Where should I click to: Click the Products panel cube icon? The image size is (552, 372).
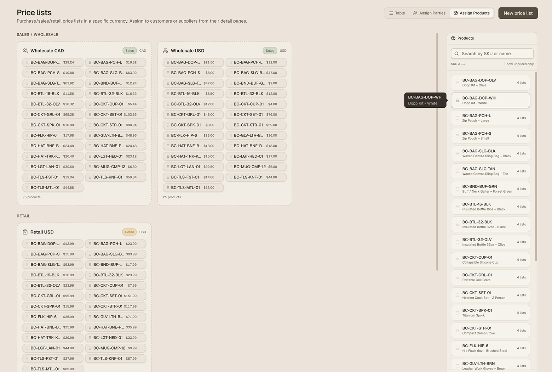click(453, 38)
